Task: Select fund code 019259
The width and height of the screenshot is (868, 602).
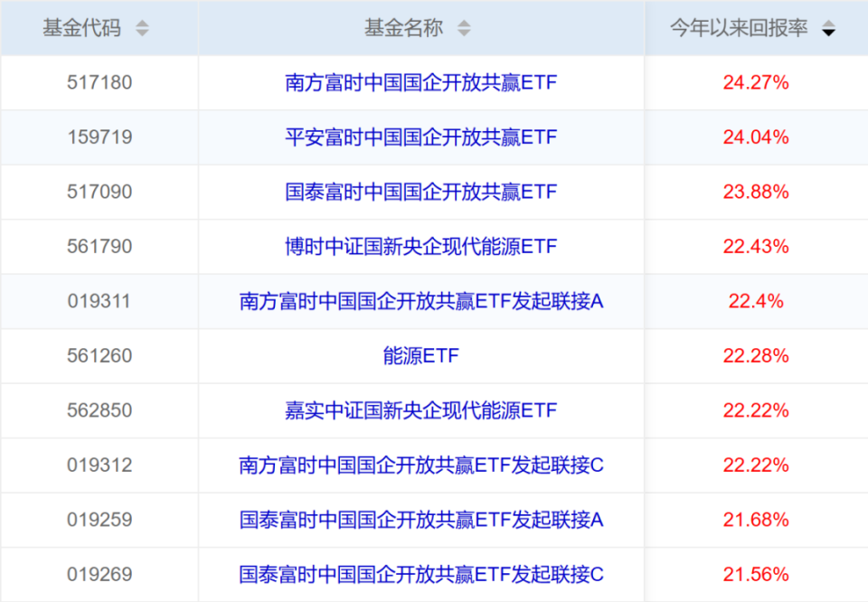Action: (99, 520)
